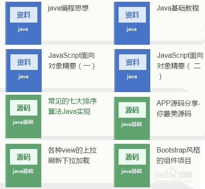Click the 各种view的上拉刷新下拉加载 link
The image size is (205, 189).
tap(72, 156)
